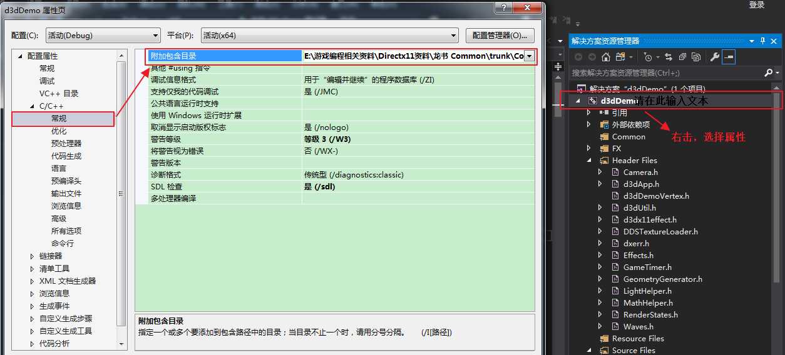Screen dimensions: 785x355
Task: Click the file icon beside Waves.h
Action: tap(616, 326)
